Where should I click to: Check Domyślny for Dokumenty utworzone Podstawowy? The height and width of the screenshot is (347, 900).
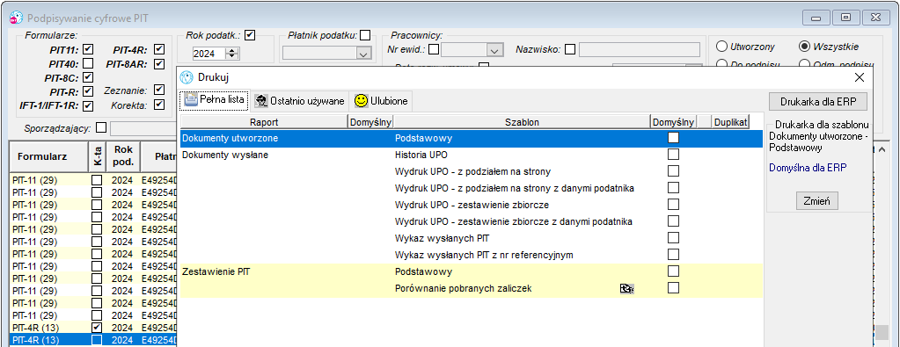pos(673,138)
